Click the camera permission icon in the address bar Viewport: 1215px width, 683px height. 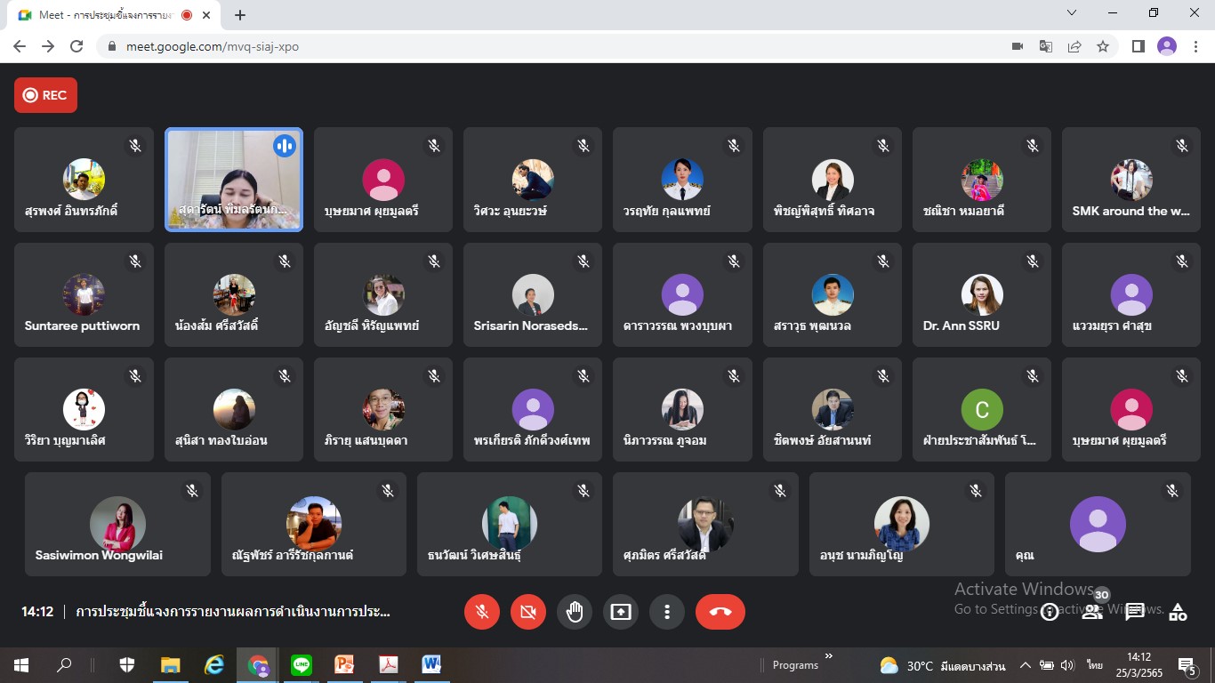1018,46
